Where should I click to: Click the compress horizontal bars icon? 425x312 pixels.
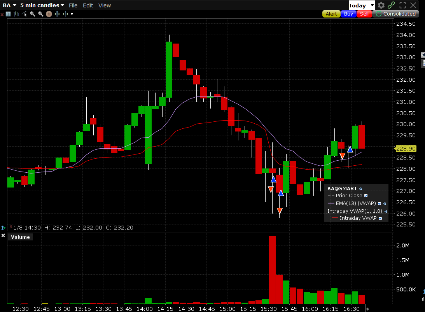click(x=65, y=14)
